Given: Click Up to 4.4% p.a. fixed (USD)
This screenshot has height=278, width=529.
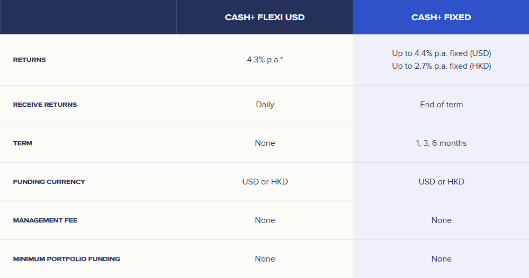Looking at the screenshot, I should tap(441, 53).
